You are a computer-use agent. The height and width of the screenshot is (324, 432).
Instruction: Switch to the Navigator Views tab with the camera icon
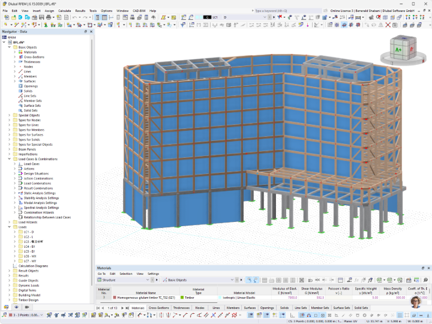click(x=27, y=307)
